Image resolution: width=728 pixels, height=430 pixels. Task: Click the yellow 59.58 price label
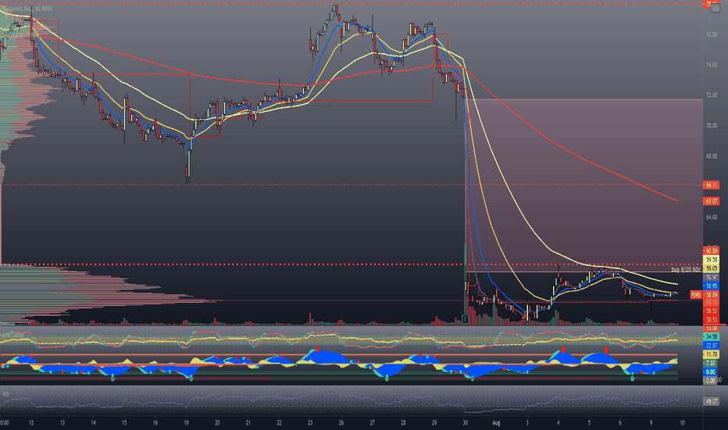tap(712, 260)
